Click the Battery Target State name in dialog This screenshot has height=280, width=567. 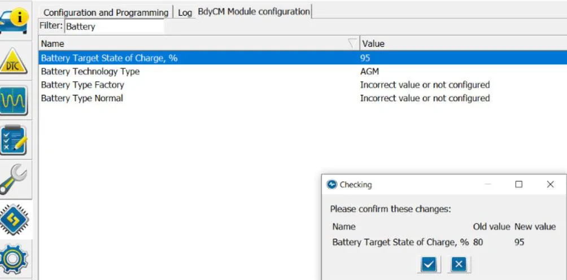(x=400, y=242)
